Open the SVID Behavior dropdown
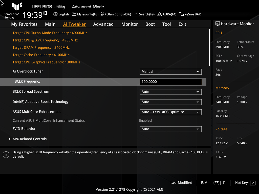 pyautogui.click(x=170, y=129)
